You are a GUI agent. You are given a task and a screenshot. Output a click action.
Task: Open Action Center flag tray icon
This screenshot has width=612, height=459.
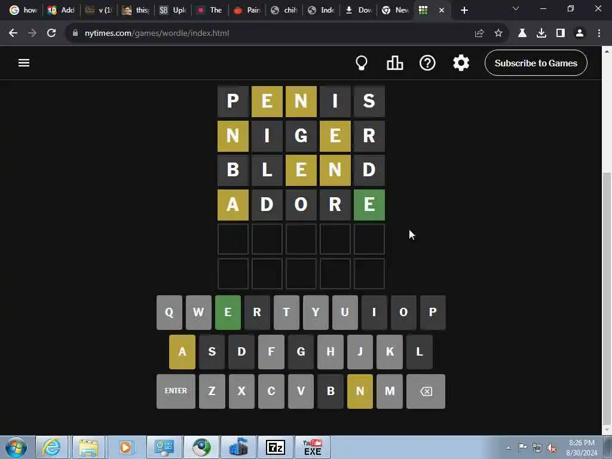(x=522, y=447)
